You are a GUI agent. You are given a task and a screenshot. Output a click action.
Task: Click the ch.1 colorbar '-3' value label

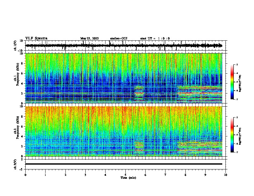click(236, 64)
